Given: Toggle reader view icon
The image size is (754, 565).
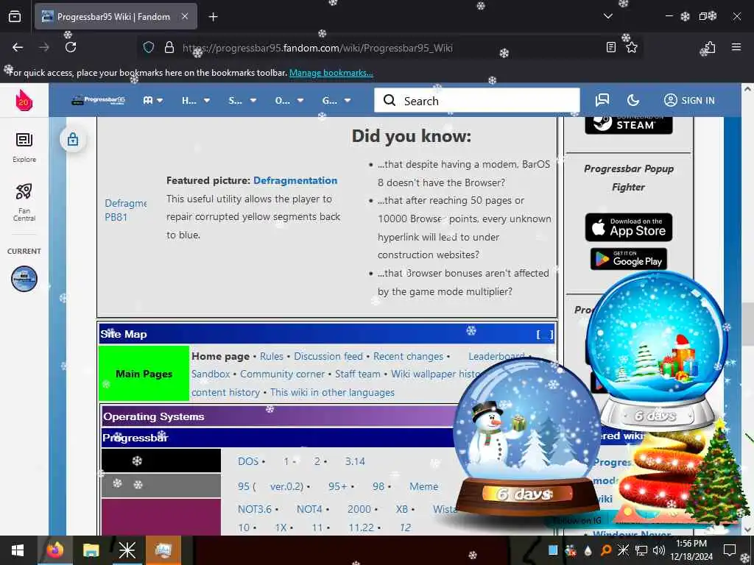Looking at the screenshot, I should click(x=610, y=47).
